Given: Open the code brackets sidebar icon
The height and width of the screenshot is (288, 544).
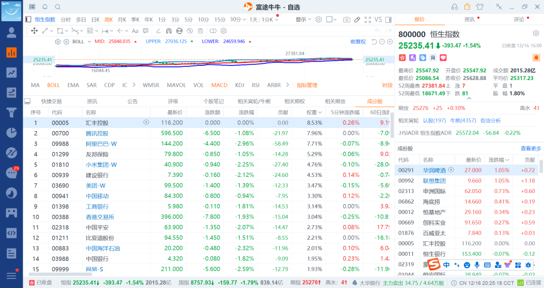Looking at the screenshot, I should (12, 233).
